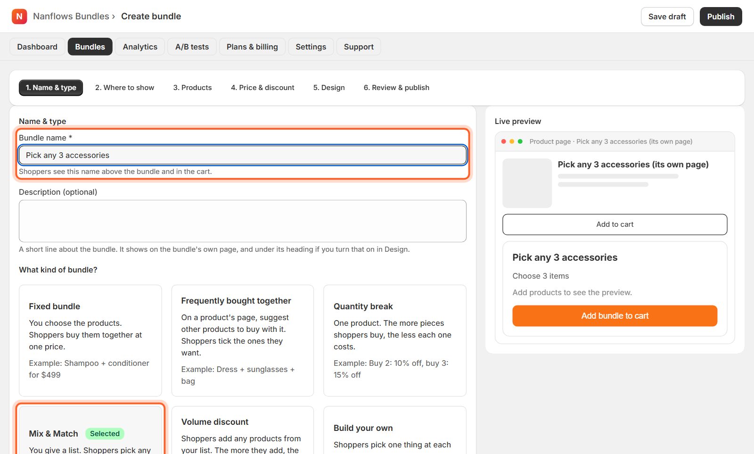
Task: Click the Save draft button
Action: (667, 17)
